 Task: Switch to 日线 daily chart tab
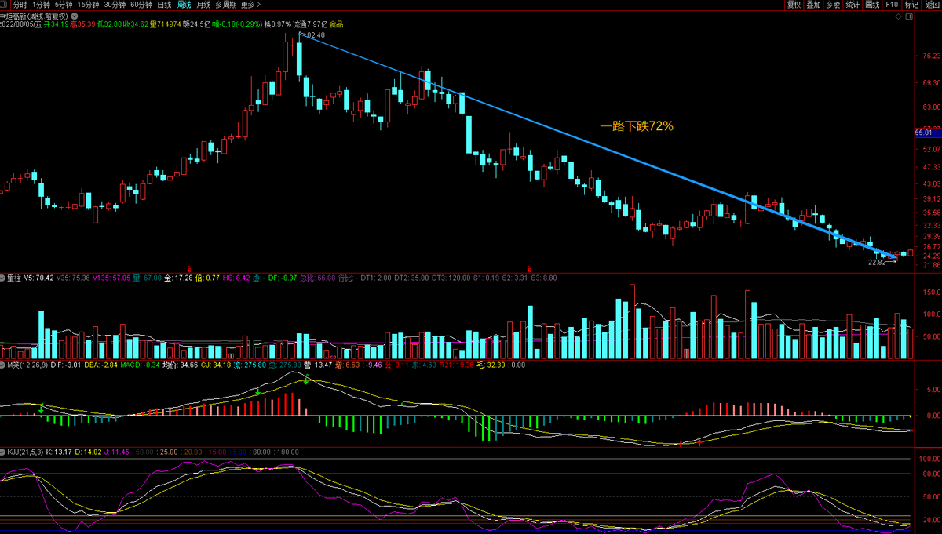coord(163,5)
